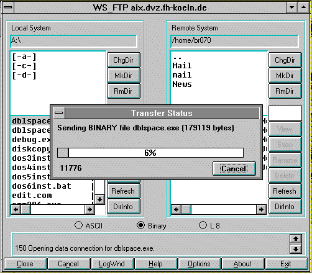
Task: Open the Options dialog
Action: pyautogui.click(x=200, y=264)
